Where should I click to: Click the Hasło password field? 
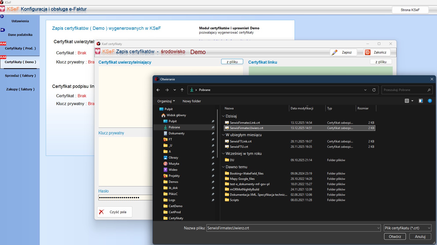pos(126,198)
